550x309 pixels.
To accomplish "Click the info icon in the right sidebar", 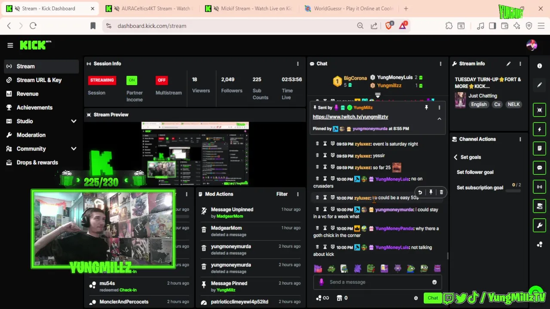I will [x=540, y=66].
